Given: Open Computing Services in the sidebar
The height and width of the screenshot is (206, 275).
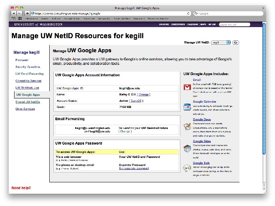Looking at the screenshot, I should click(x=28, y=81).
